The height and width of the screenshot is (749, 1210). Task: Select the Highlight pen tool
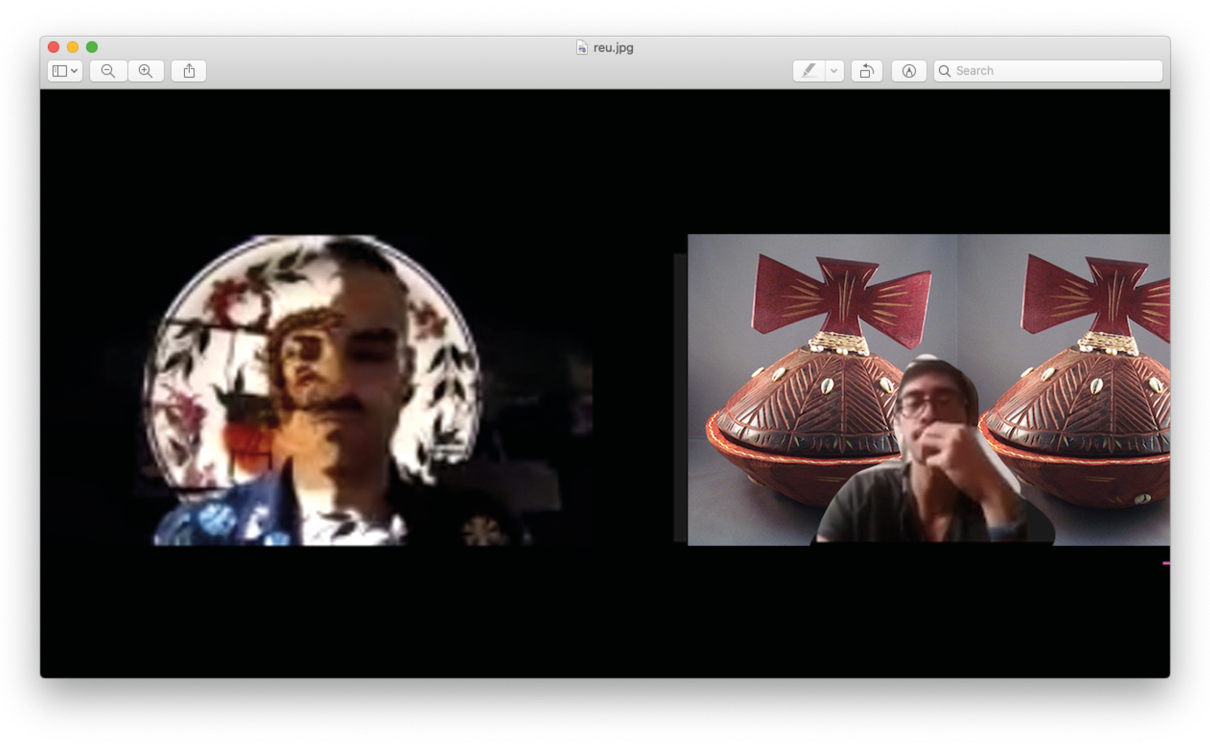809,71
